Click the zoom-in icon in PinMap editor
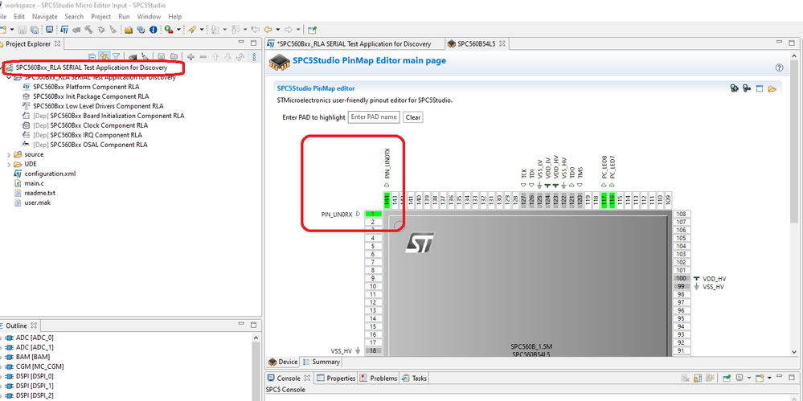This screenshot has height=401, width=803. point(735,88)
